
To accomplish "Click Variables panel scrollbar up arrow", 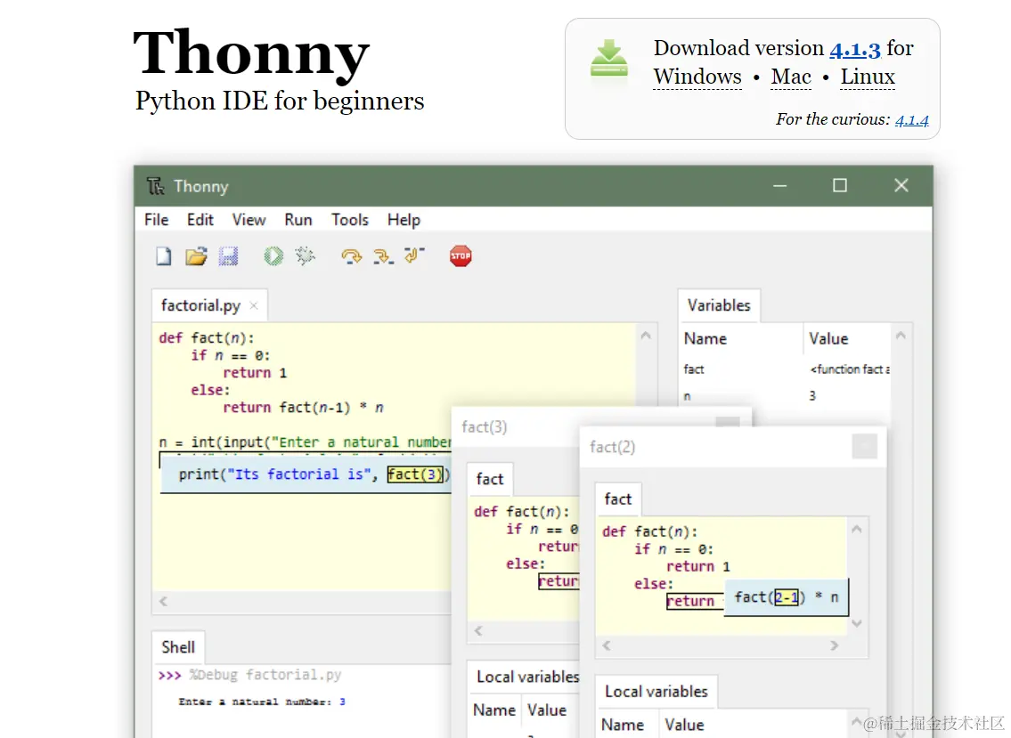I will [x=901, y=335].
